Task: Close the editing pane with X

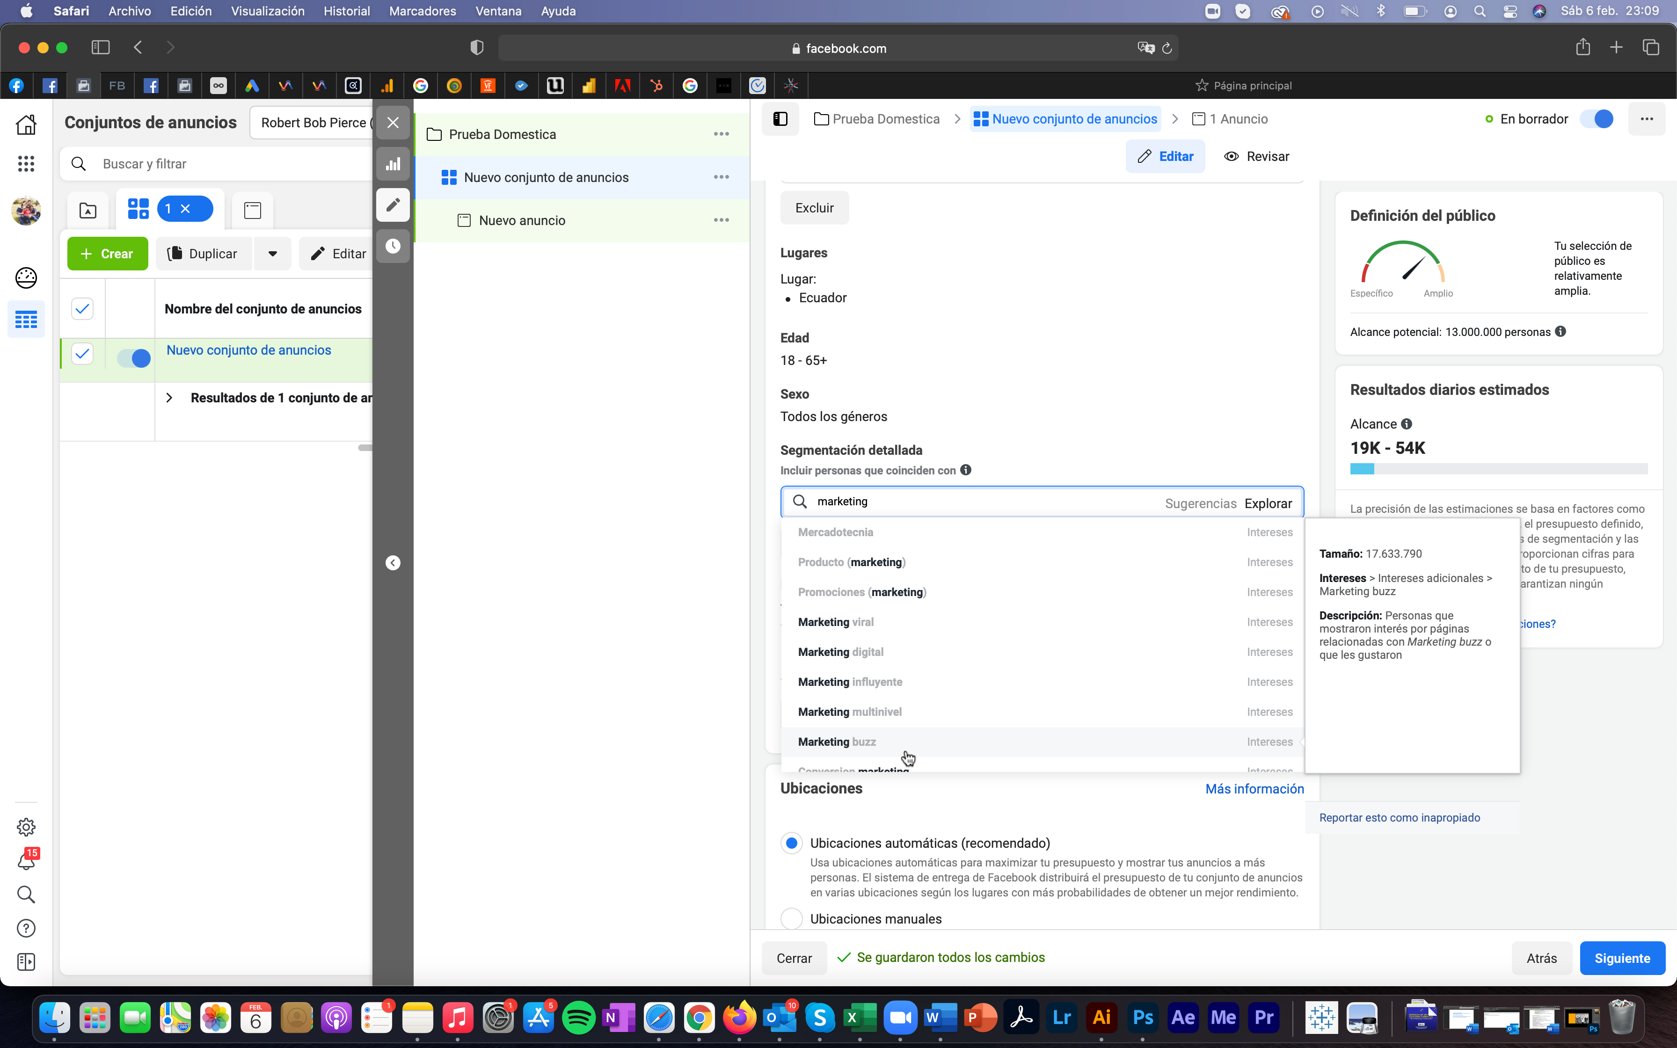Action: pos(393,123)
